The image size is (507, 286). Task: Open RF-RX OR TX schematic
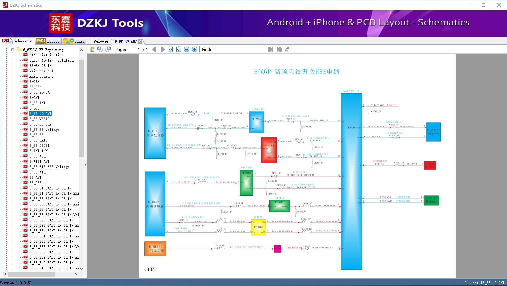[40, 66]
